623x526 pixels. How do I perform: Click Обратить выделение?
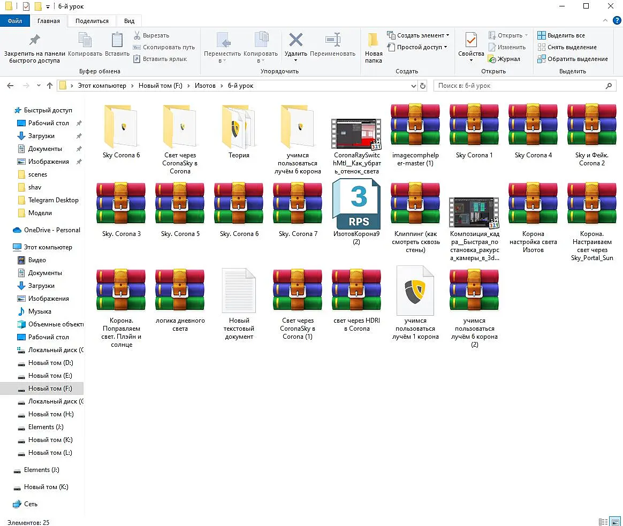(x=573, y=59)
